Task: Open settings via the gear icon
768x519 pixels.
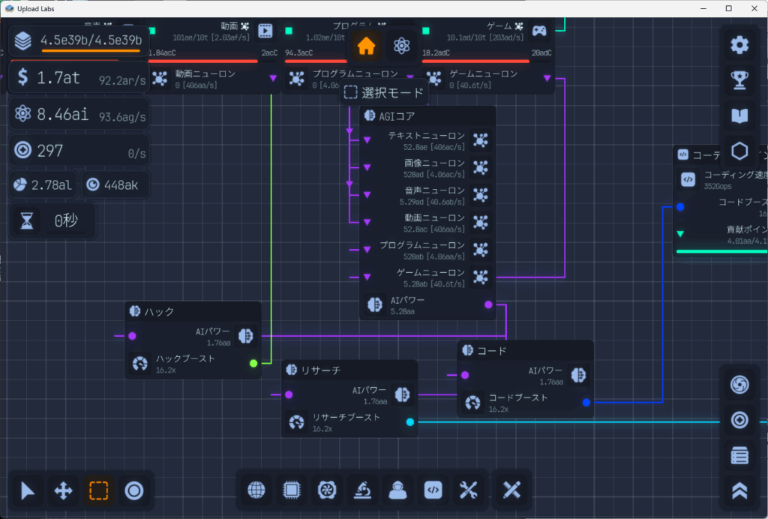Action: pyautogui.click(x=739, y=45)
